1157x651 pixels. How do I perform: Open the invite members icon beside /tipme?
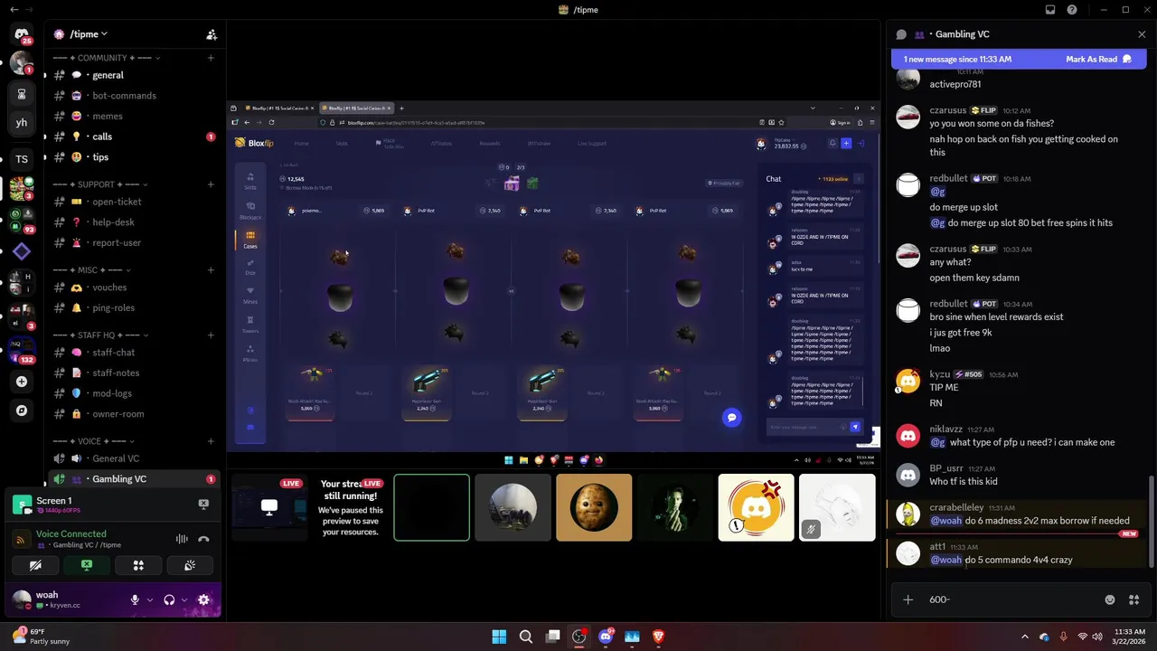(x=212, y=34)
